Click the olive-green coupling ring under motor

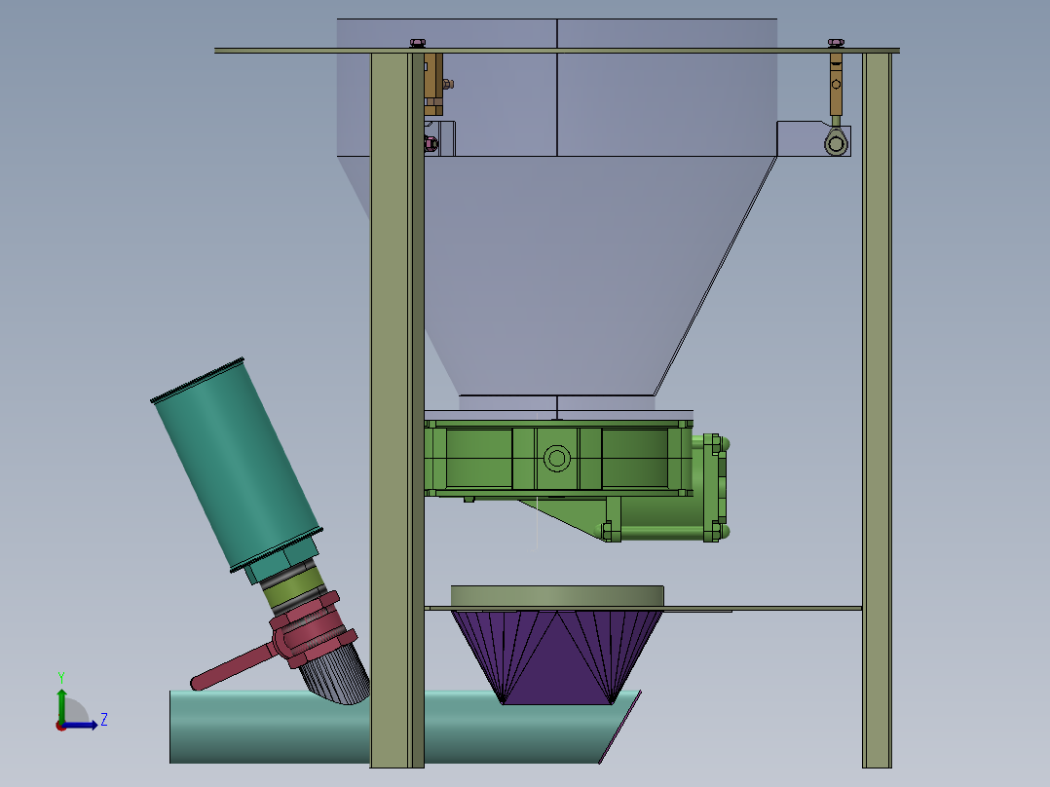click(294, 587)
